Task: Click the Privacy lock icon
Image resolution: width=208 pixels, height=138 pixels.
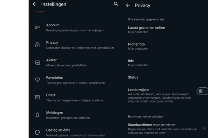Action: [37, 45]
